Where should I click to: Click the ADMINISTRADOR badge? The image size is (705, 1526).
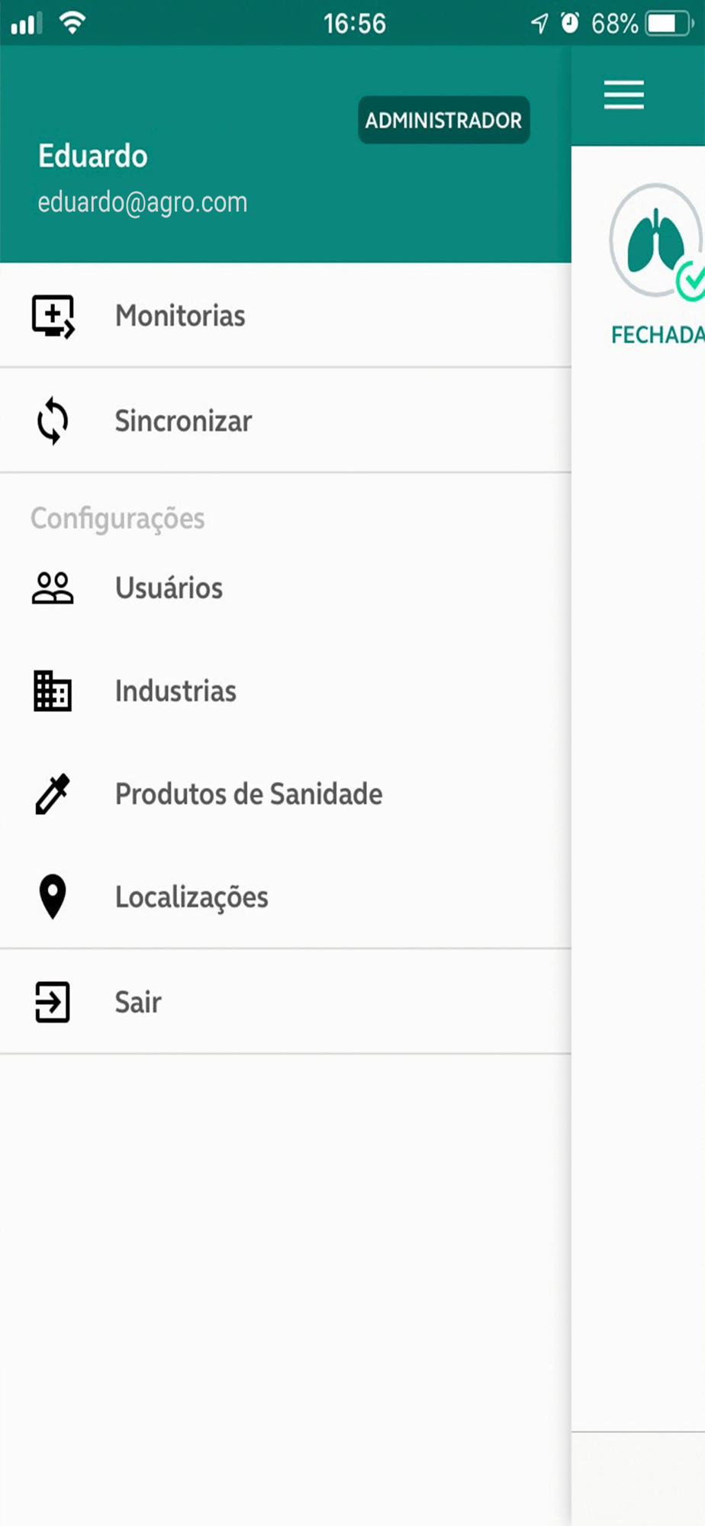tap(443, 121)
